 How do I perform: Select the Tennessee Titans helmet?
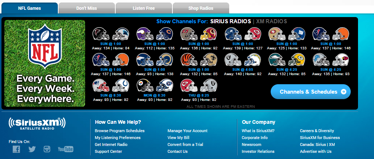click(164, 85)
